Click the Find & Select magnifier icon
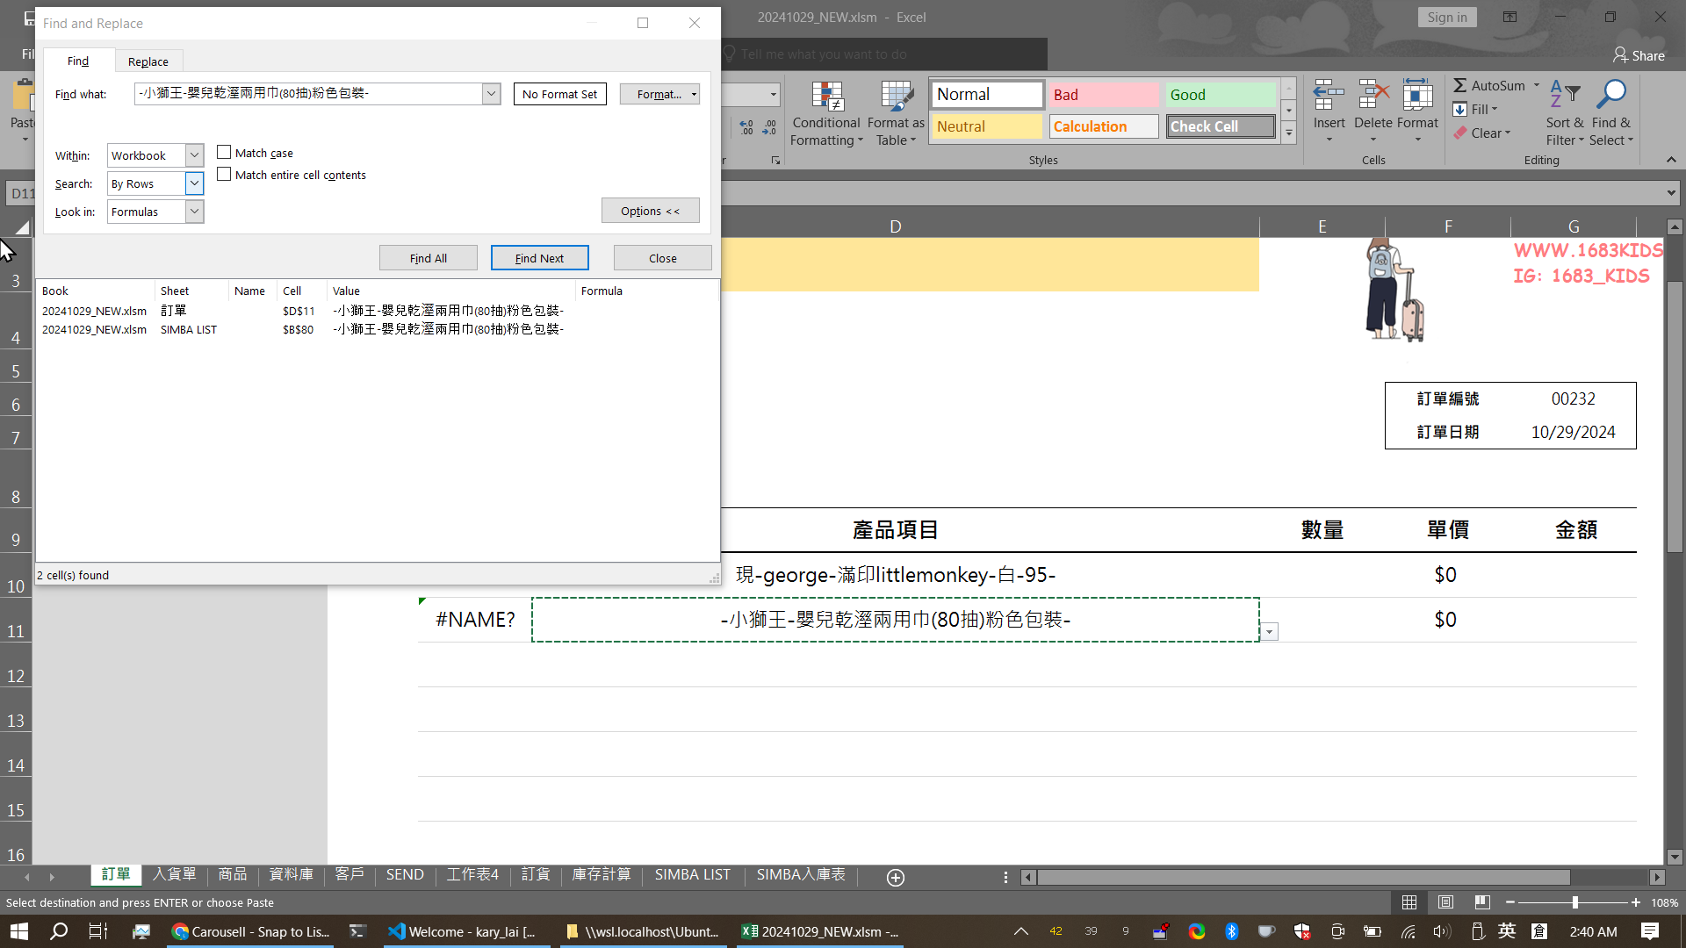The height and width of the screenshot is (948, 1686). tap(1611, 95)
